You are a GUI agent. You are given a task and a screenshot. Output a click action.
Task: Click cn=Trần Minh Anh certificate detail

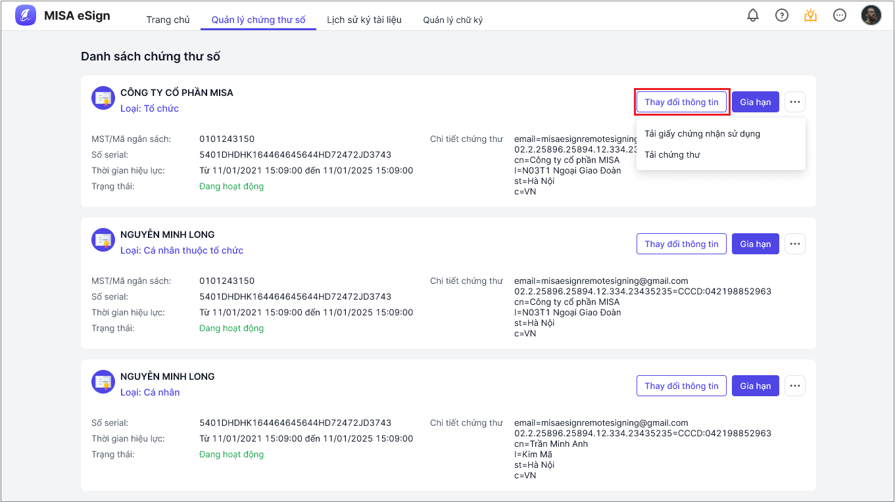pyautogui.click(x=551, y=444)
